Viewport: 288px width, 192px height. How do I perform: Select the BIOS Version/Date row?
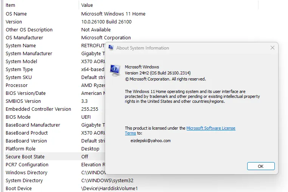coord(55,93)
